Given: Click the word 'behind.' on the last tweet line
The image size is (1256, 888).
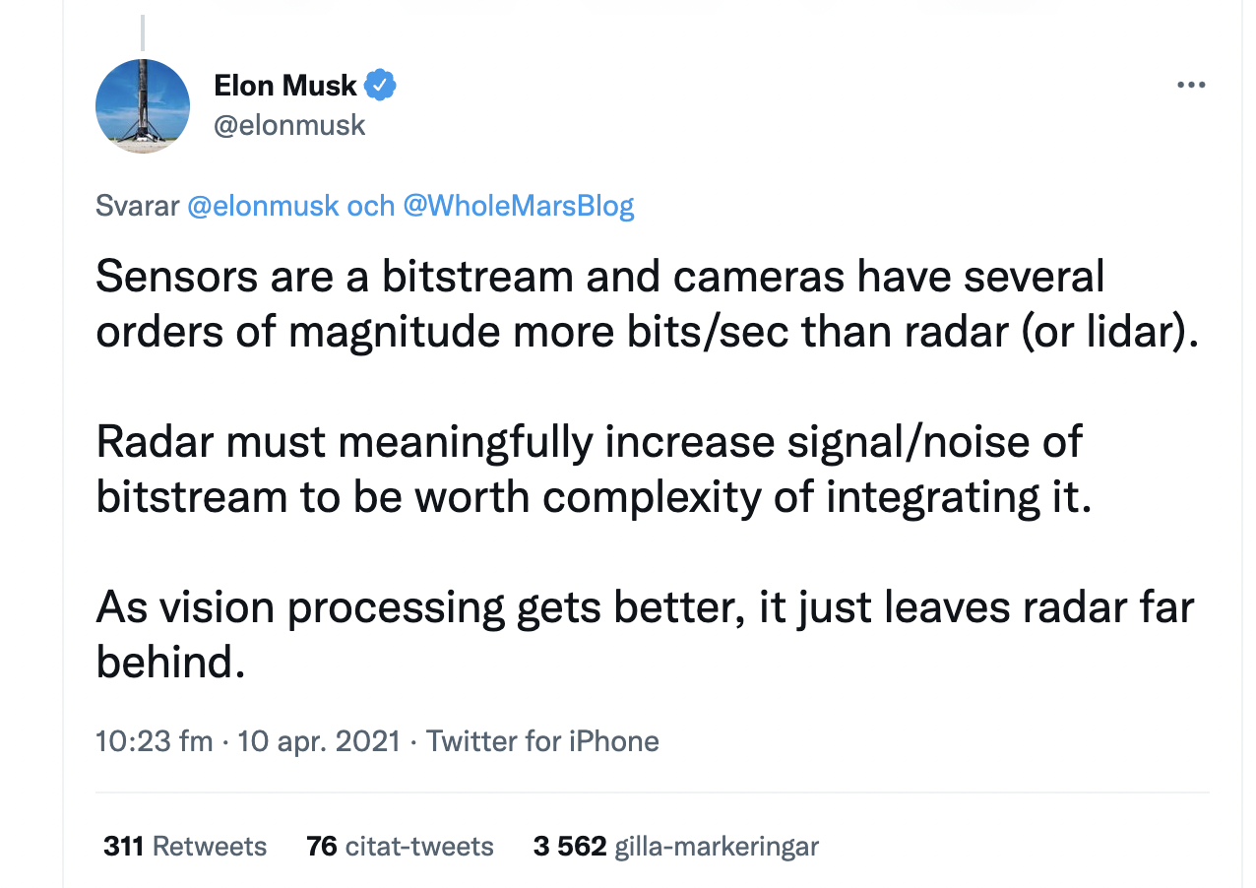Looking at the screenshot, I should (169, 663).
